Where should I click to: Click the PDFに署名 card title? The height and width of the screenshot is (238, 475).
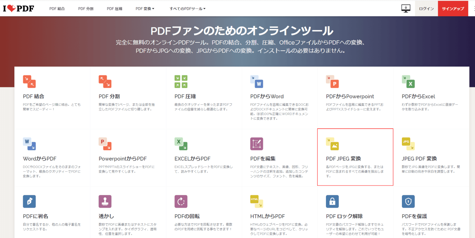pyautogui.click(x=36, y=216)
